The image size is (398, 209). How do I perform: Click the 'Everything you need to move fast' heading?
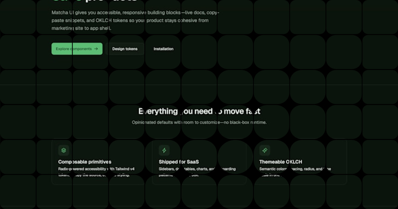pyautogui.click(x=199, y=111)
